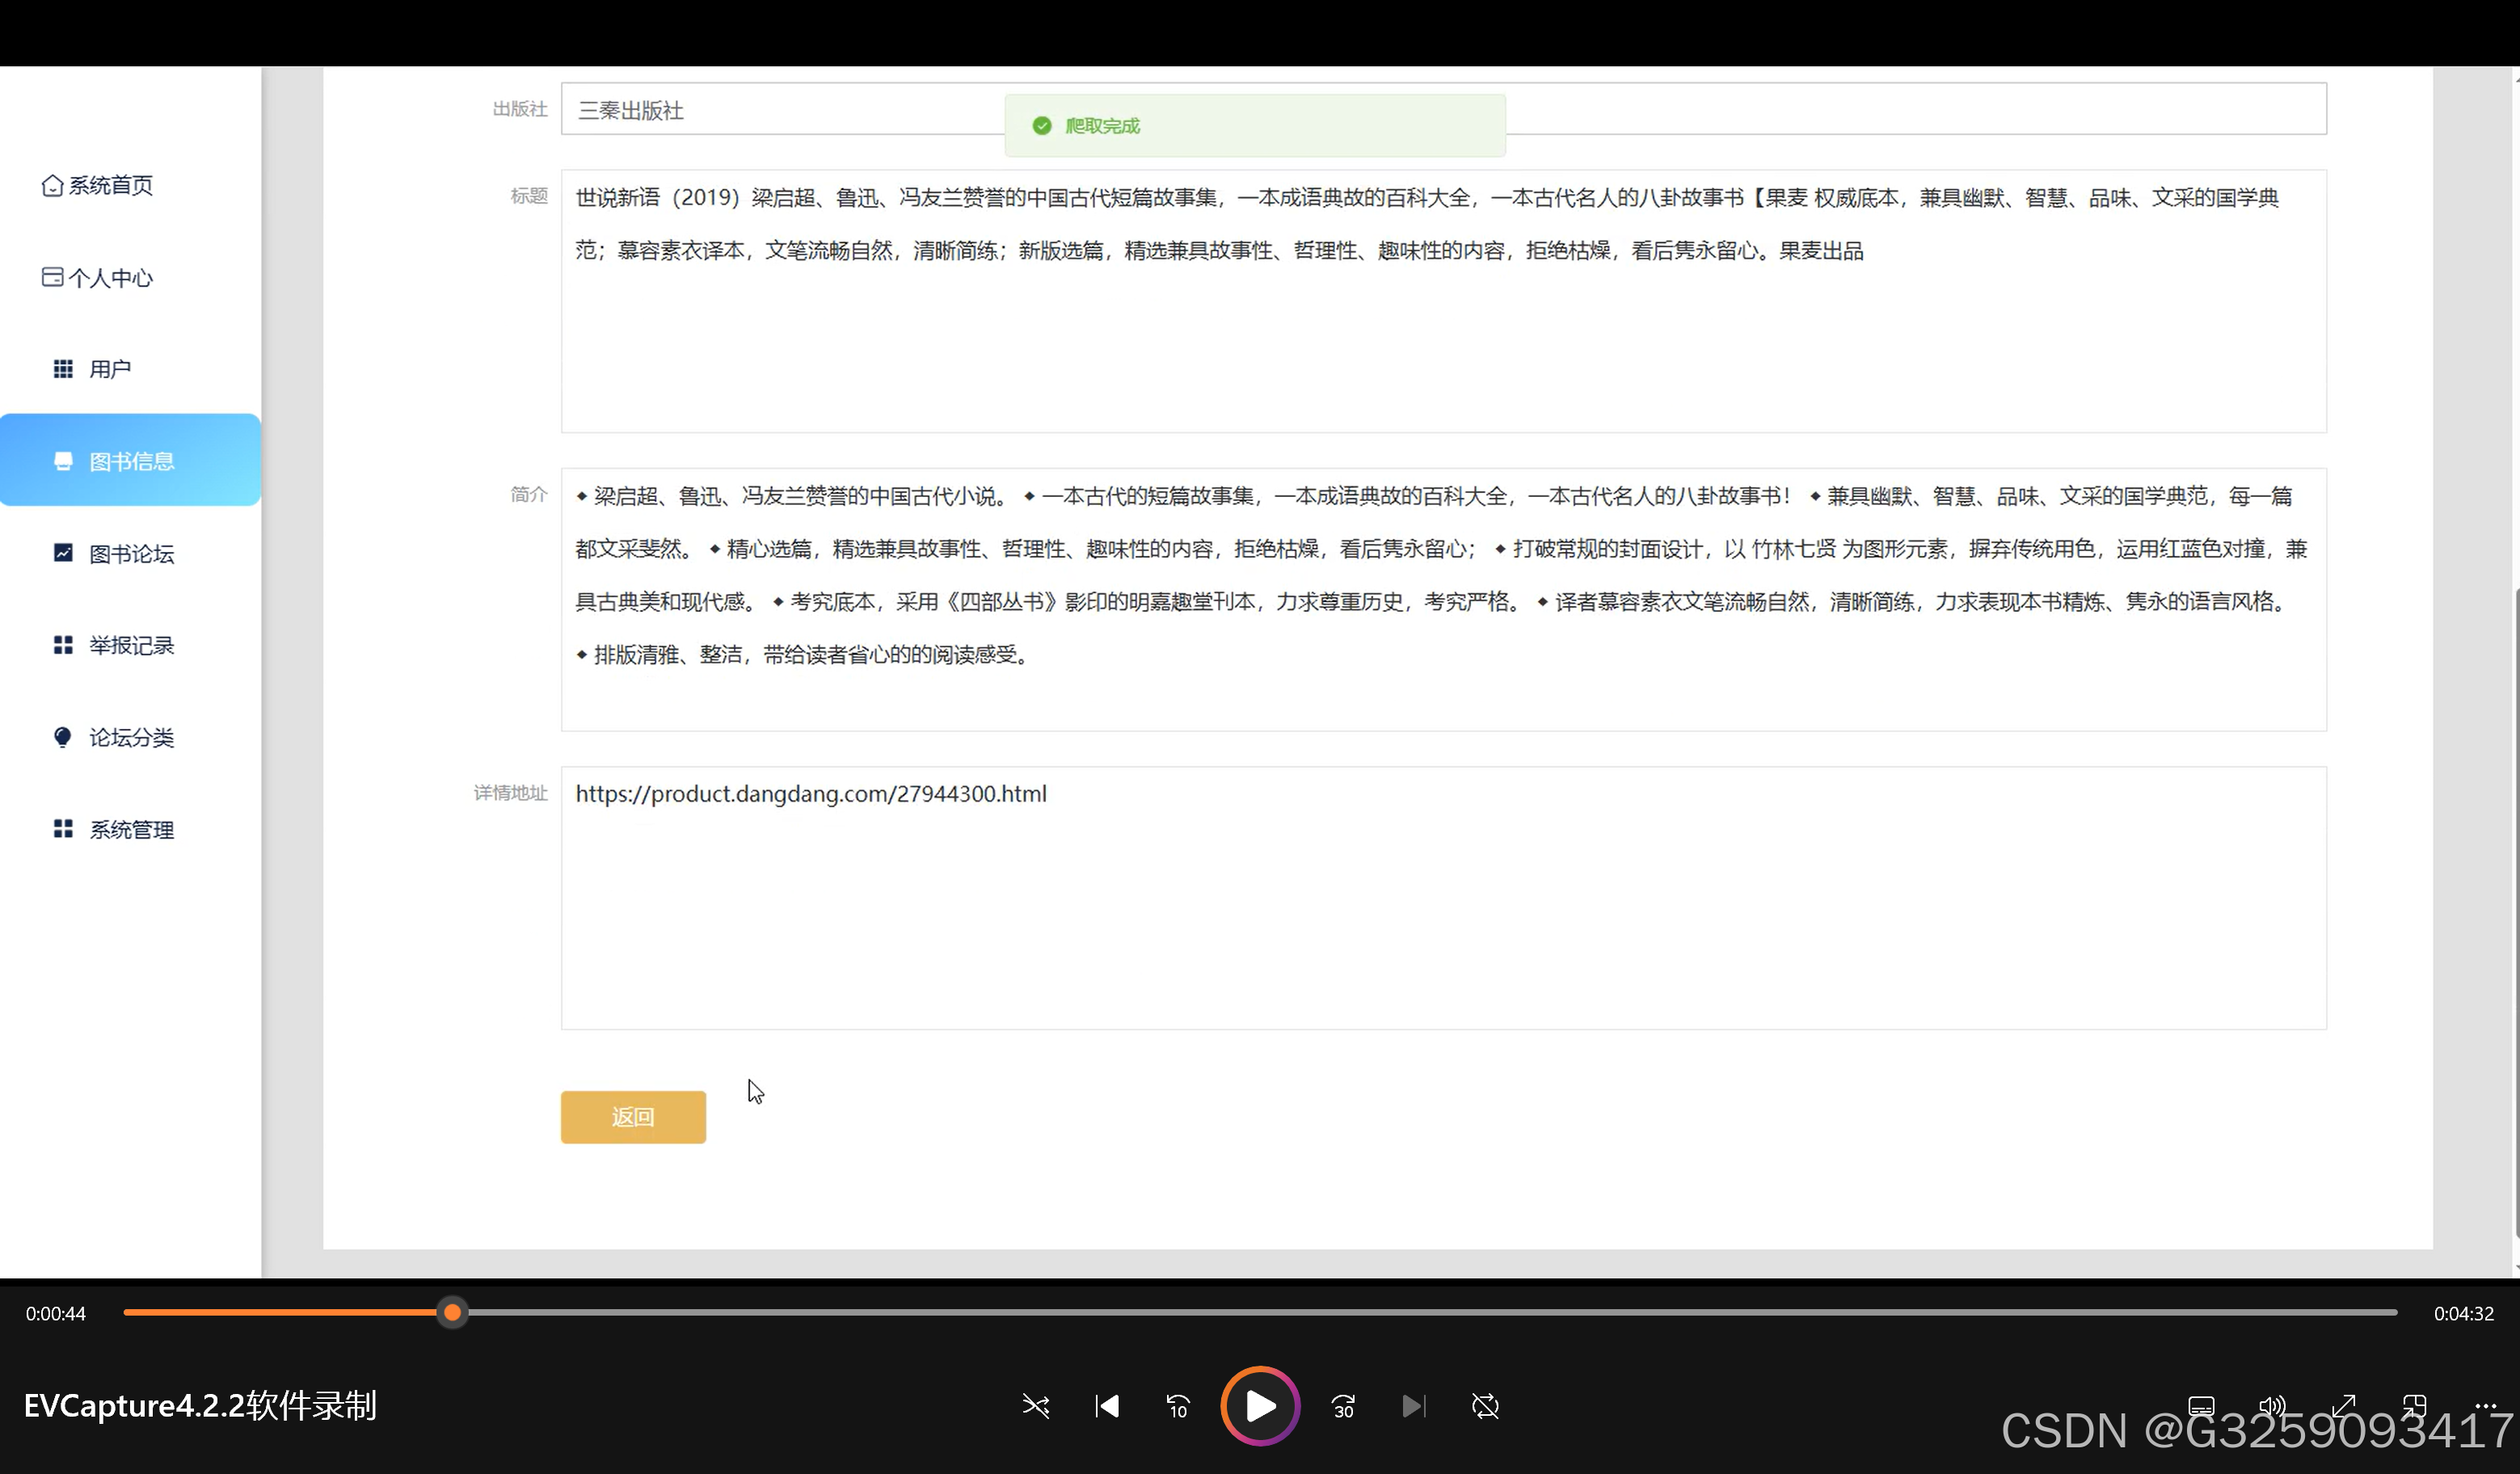
Task: Click the video progress slider handle
Action: pyautogui.click(x=452, y=1312)
